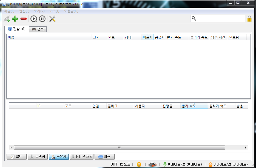
Task: Click the 공유자 column header in torrent list
Action: point(160,37)
